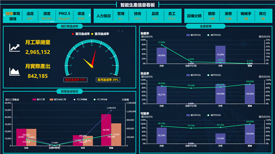Click the 當月達成率:28% label box

108,80
